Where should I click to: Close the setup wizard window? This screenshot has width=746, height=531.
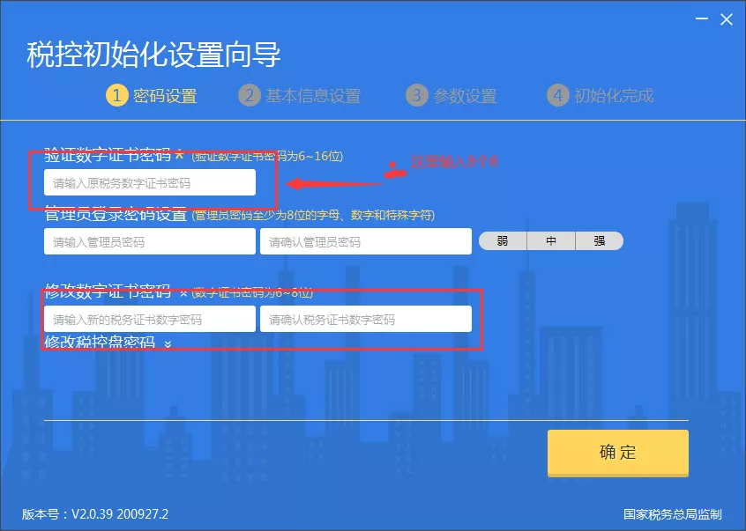tap(727, 19)
